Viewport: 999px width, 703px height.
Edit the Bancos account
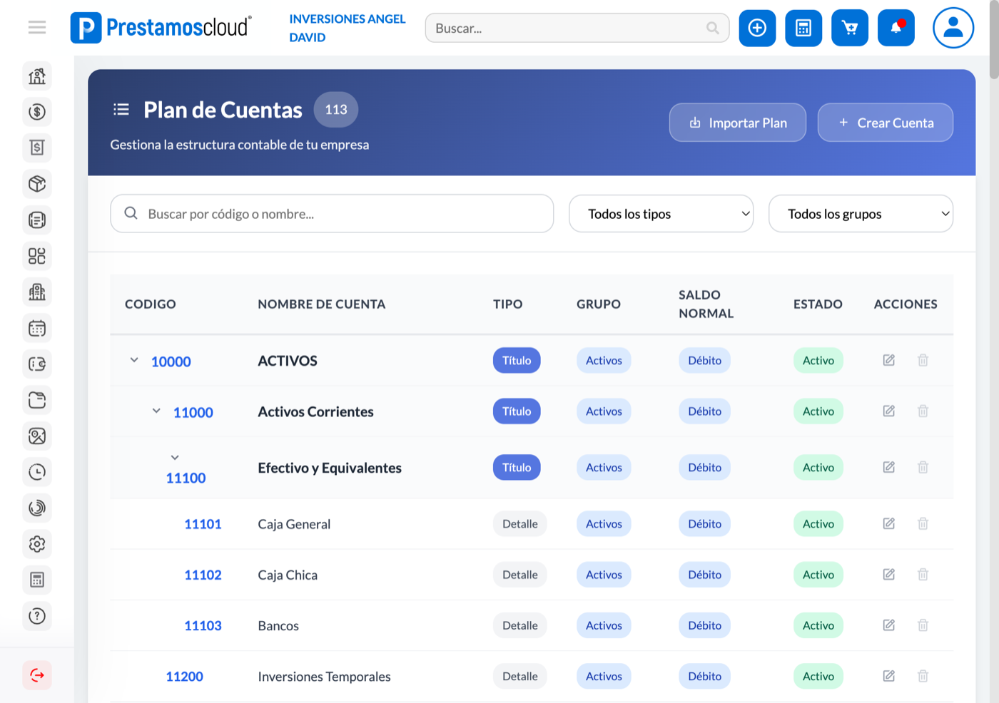[889, 625]
